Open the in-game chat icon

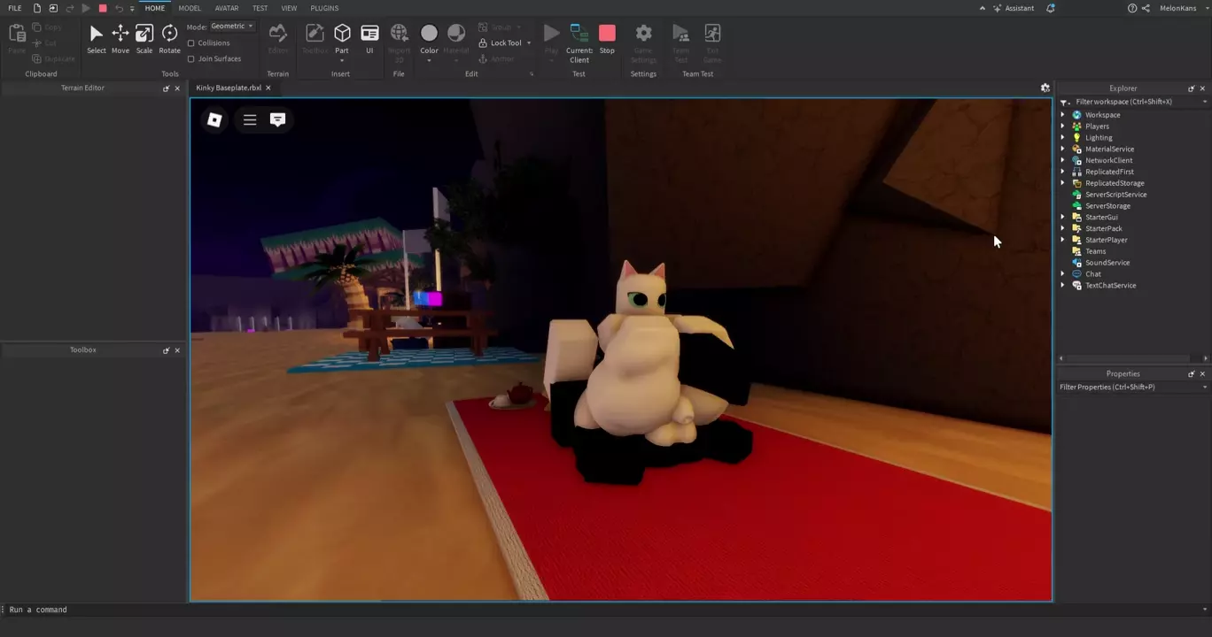tap(277, 119)
